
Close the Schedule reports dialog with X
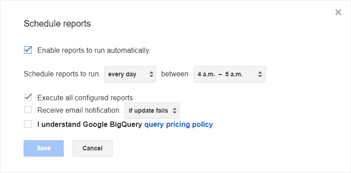click(x=338, y=12)
